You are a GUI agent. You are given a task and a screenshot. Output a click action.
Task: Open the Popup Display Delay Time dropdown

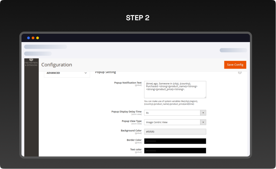click(172, 113)
